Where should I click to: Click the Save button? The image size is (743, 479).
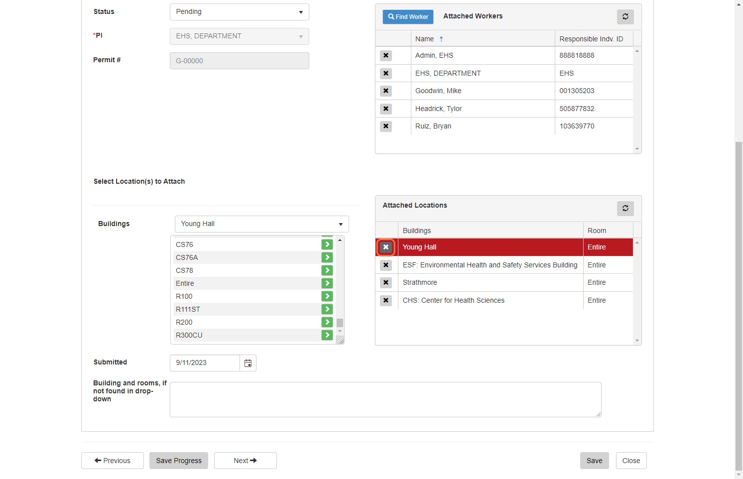[594, 461]
